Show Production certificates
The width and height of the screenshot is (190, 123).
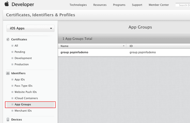coord(21,64)
